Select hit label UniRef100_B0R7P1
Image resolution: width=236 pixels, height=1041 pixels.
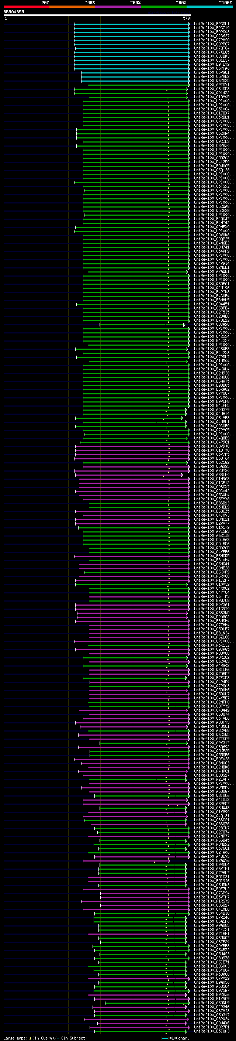coord(211,1027)
